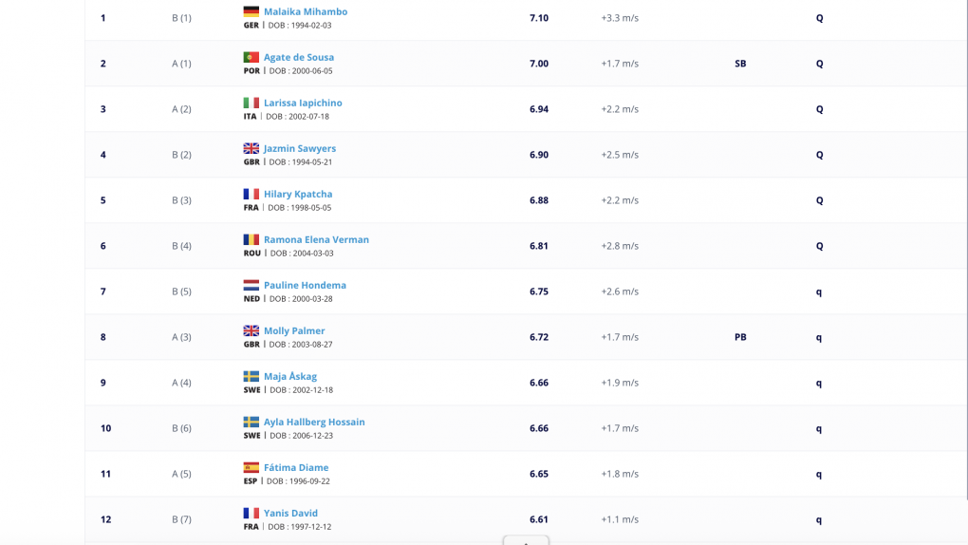Viewport: 968px width, 545px height.
Task: Click the PB marker in Molly Palmer's row
Action: pyautogui.click(x=740, y=337)
